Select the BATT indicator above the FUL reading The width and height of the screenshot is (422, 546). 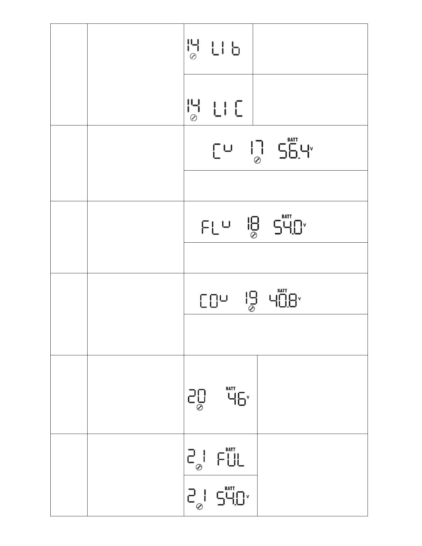tap(230, 449)
